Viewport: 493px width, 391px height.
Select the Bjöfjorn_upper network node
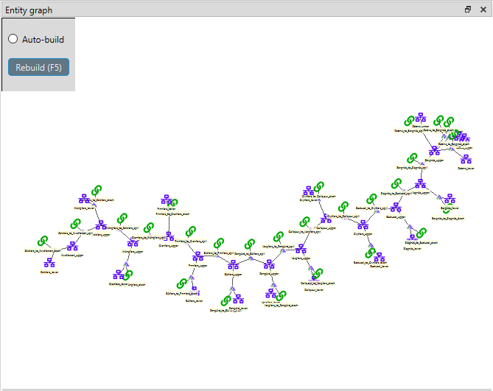click(x=234, y=265)
